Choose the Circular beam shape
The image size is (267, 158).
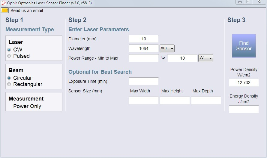coord(9,78)
